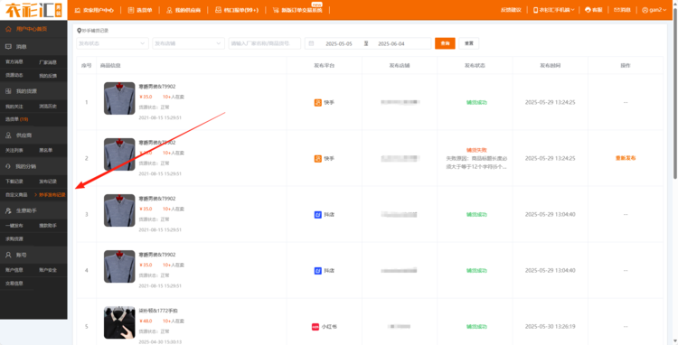Open the envelope 消息 icon in header
Screen dimensions: 678x345
coord(617,10)
